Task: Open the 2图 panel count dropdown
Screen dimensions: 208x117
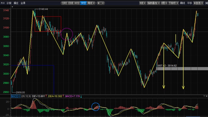Action: tap(164, 3)
